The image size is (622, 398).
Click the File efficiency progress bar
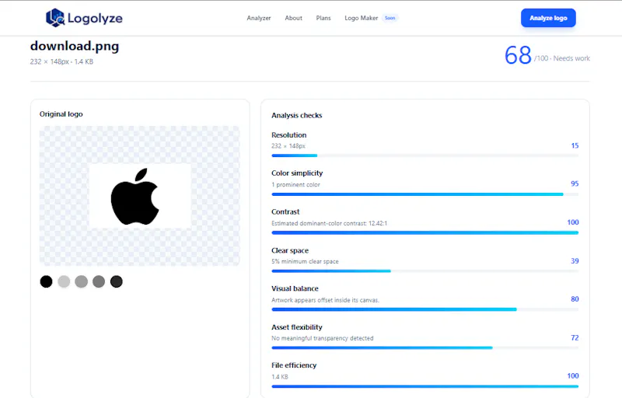[425, 386]
